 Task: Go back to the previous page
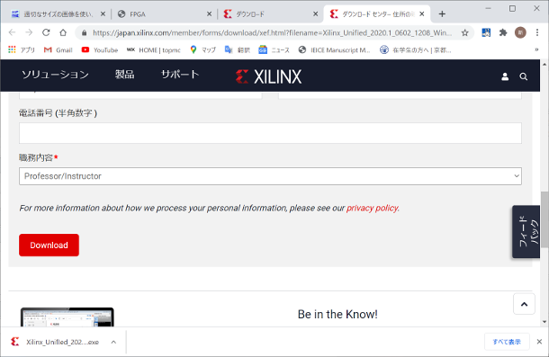click(13, 32)
